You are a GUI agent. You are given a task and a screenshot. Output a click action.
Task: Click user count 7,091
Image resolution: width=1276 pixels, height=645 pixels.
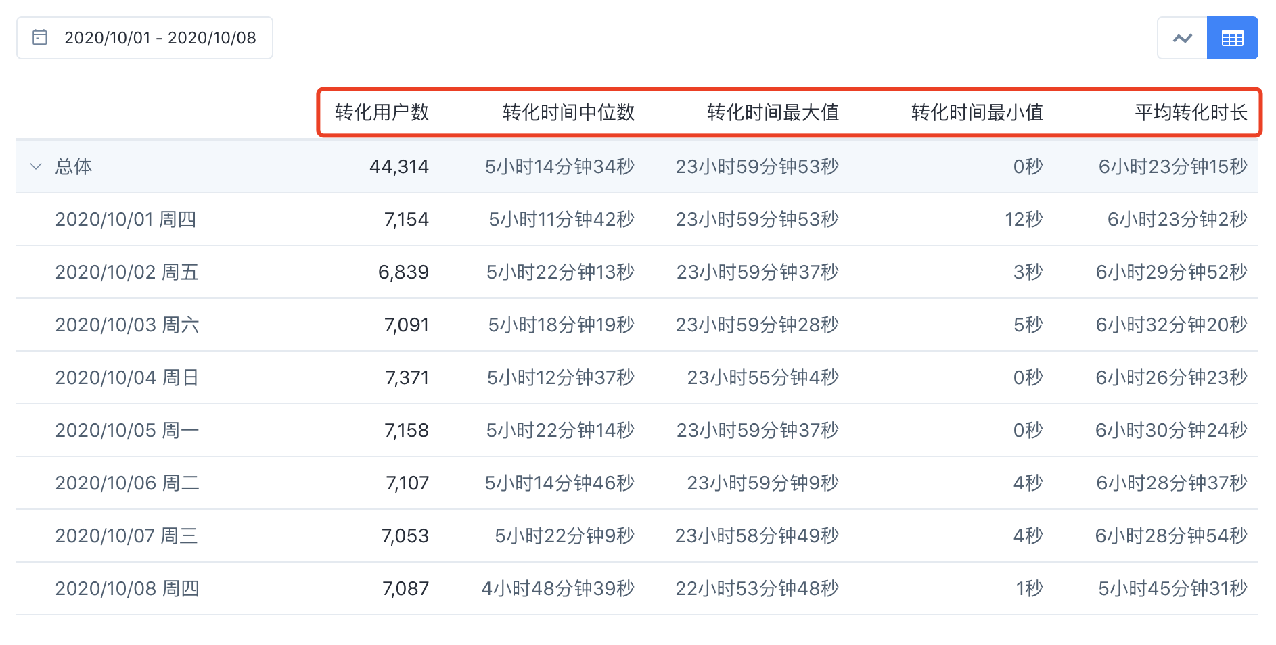pos(407,325)
